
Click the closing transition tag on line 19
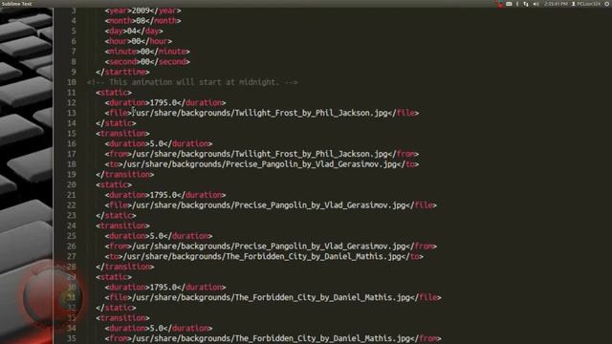pos(125,175)
